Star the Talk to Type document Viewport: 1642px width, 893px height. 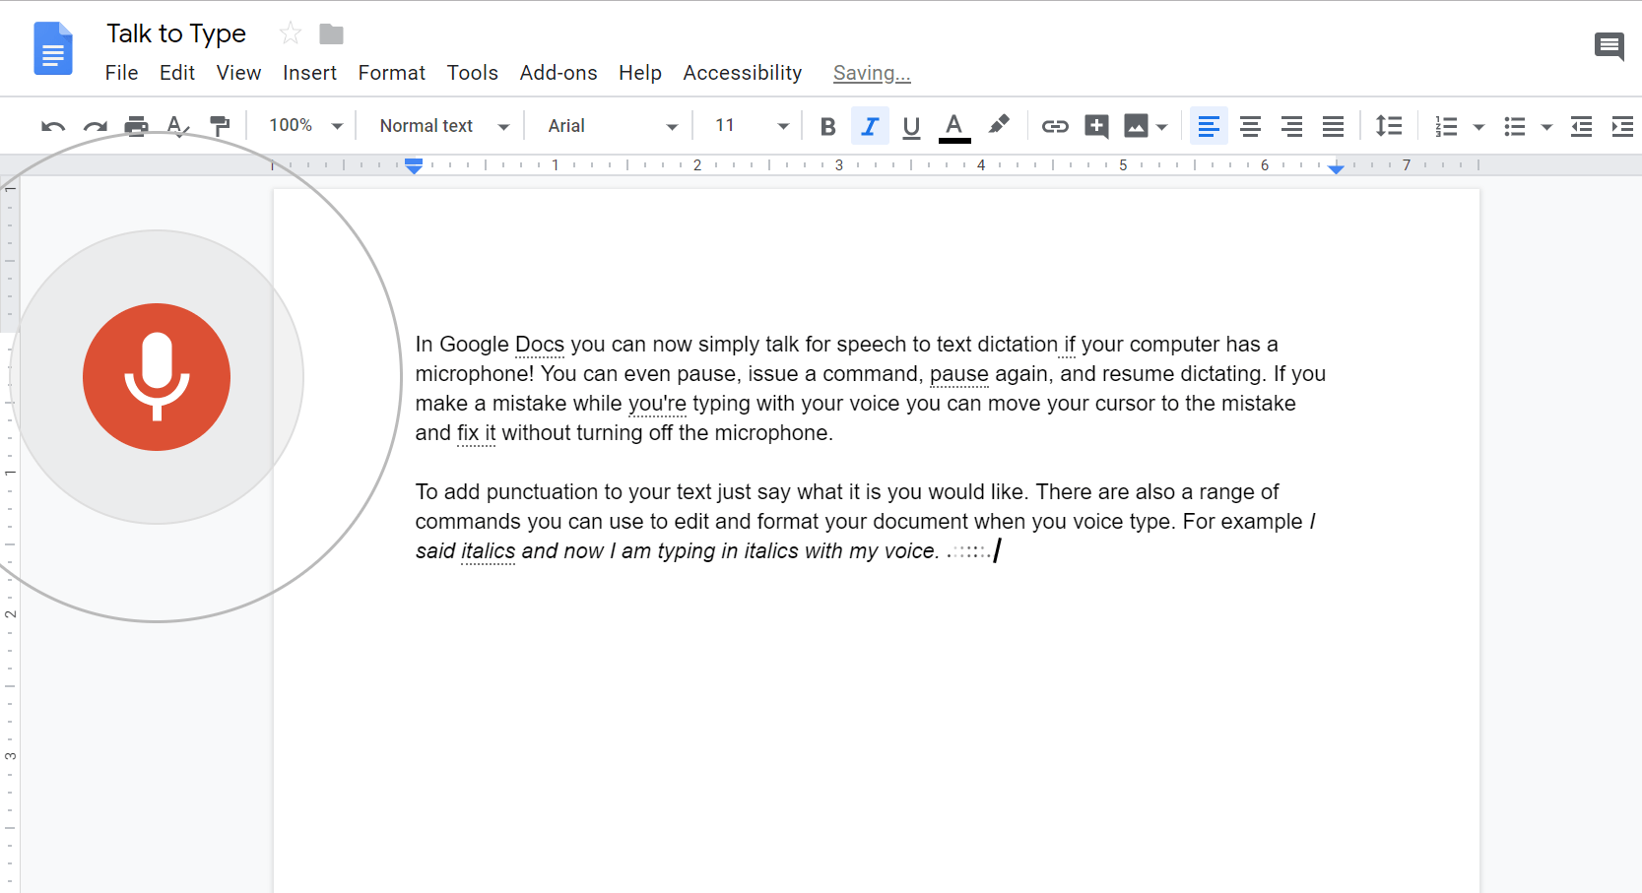(x=290, y=32)
